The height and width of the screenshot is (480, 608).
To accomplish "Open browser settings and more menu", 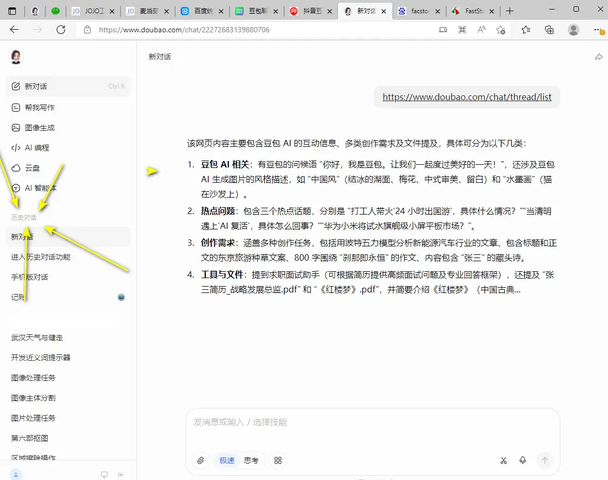I will pyautogui.click(x=598, y=30).
